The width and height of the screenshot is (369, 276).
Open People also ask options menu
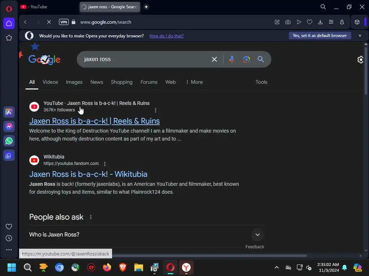[x=90, y=217]
